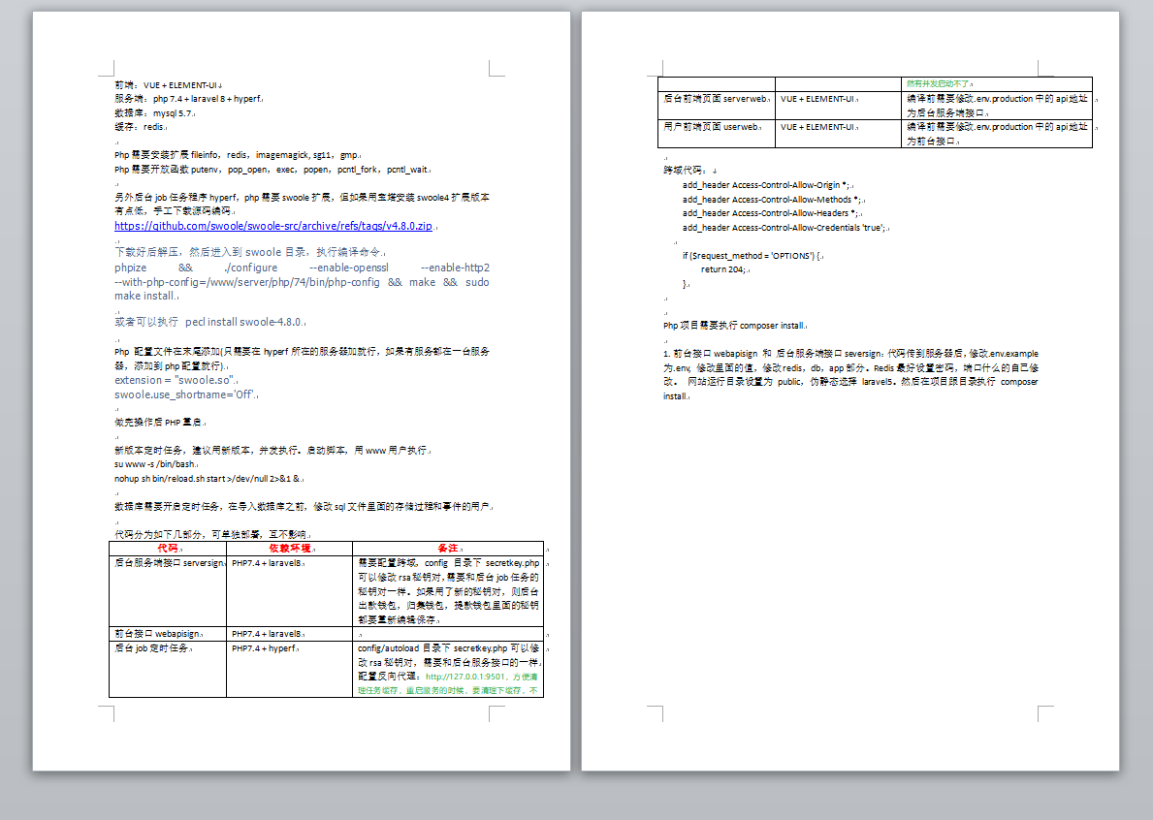
Task: Place cursor on swoole.use_shortname='Off' line
Action: point(185,394)
